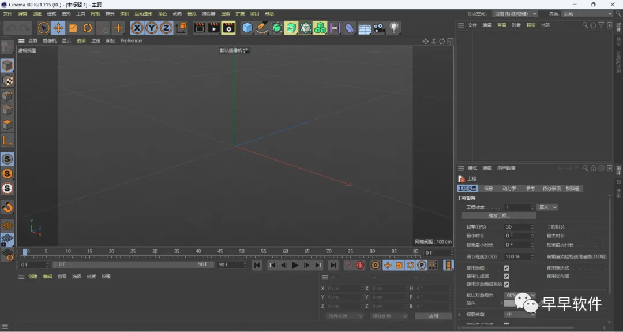Open the 缩放比例 size mode dropdown

(x=389, y=316)
